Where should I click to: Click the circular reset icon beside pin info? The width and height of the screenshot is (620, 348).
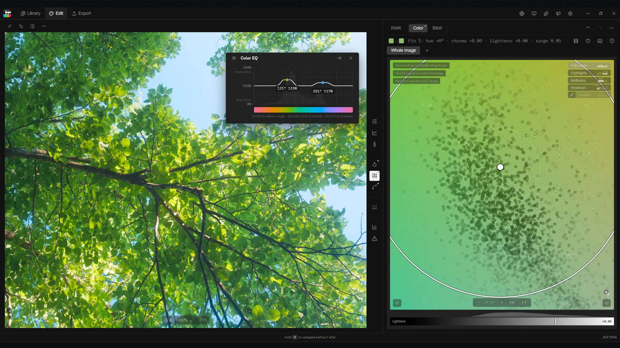tap(588, 41)
